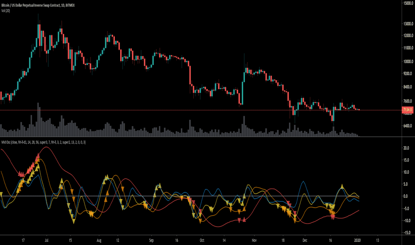Click the 9200.0 price axis label
415x245 pixels.
coord(408,73)
